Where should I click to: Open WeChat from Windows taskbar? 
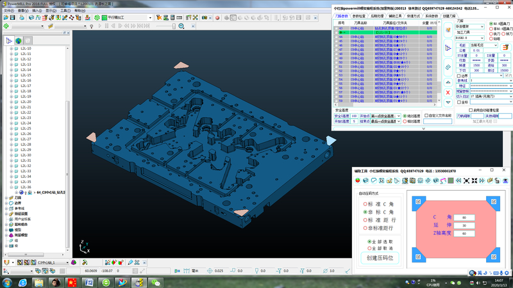[x=156, y=282]
